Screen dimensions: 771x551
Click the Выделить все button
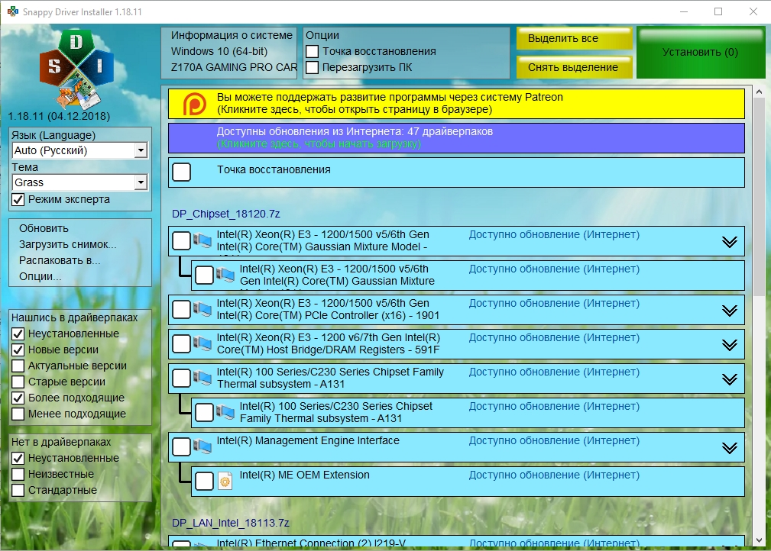[x=575, y=38]
